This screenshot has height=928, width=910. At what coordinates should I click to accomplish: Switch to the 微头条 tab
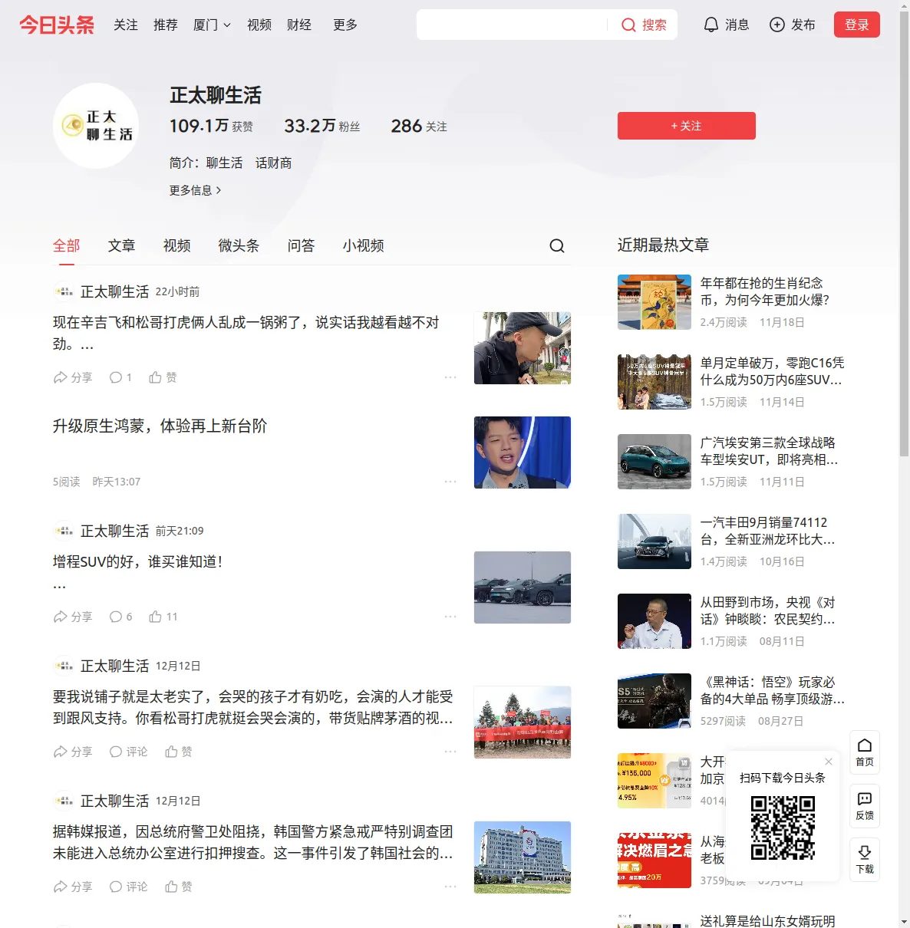pos(239,245)
